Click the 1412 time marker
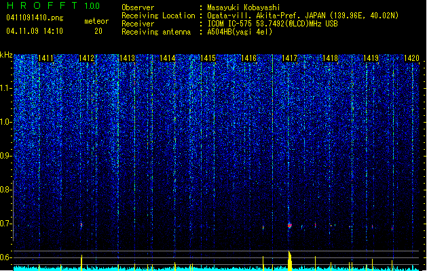The height and width of the screenshot is (271, 427). pos(86,58)
